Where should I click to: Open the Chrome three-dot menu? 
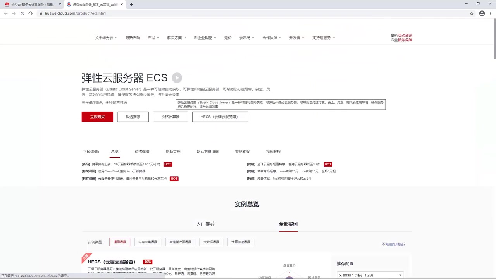(x=491, y=13)
